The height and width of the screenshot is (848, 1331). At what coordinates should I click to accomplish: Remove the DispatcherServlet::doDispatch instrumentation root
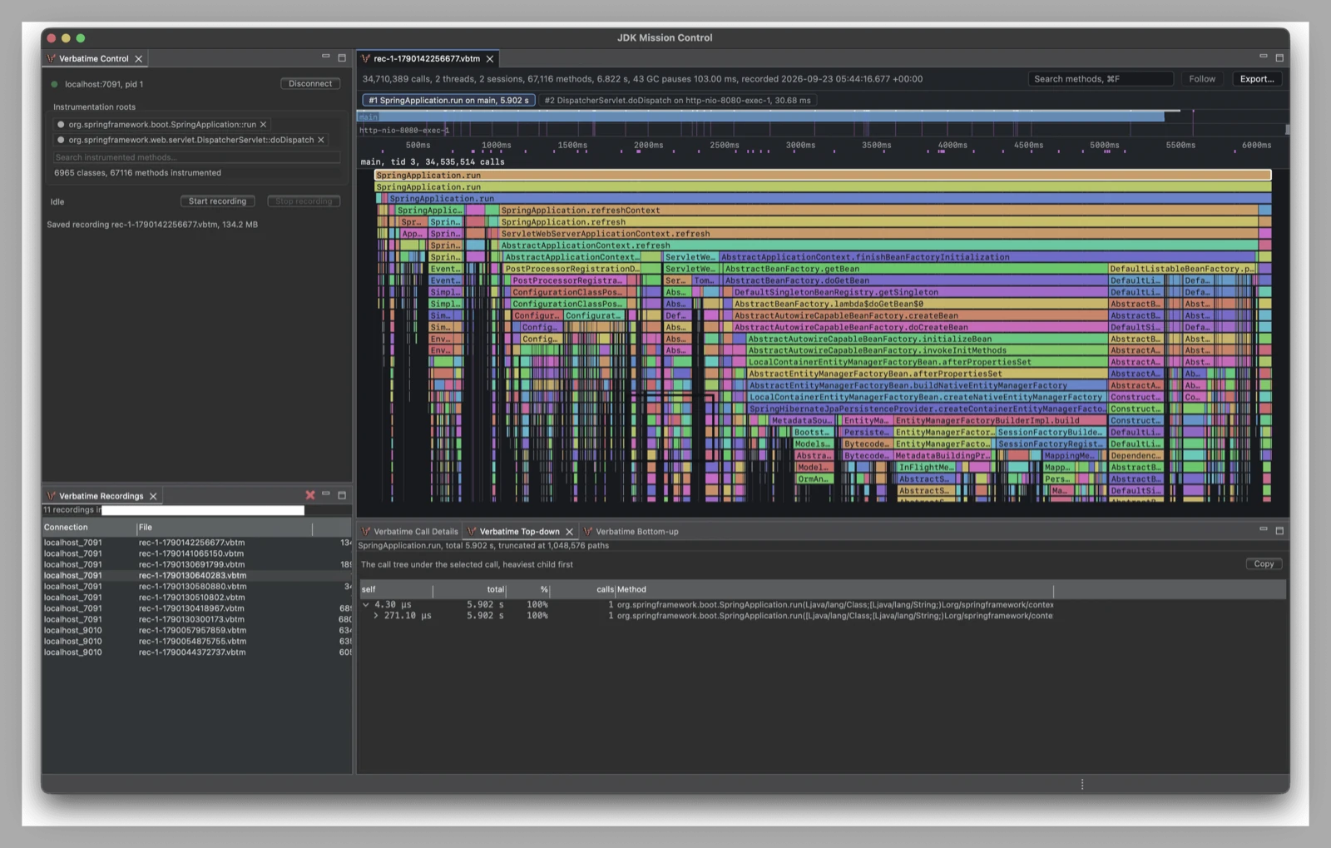click(321, 140)
